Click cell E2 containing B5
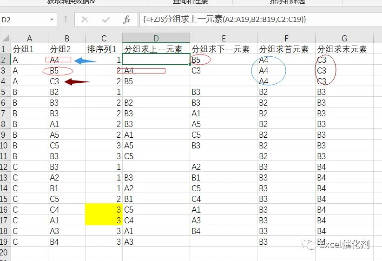 [x=224, y=60]
